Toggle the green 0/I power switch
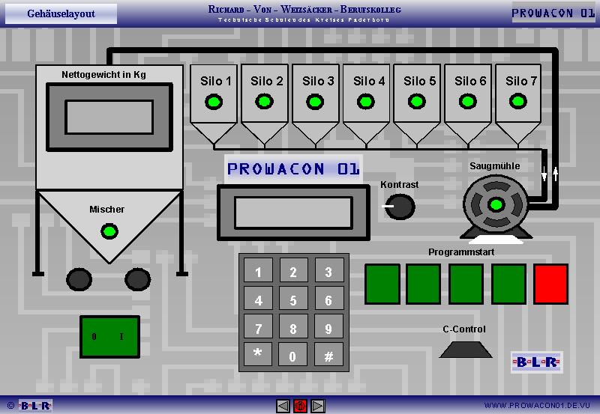 [x=109, y=337]
